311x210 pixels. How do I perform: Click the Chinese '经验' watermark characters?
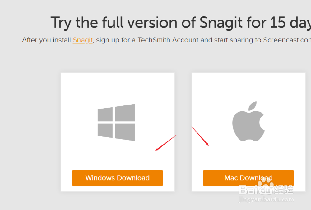point(283,190)
